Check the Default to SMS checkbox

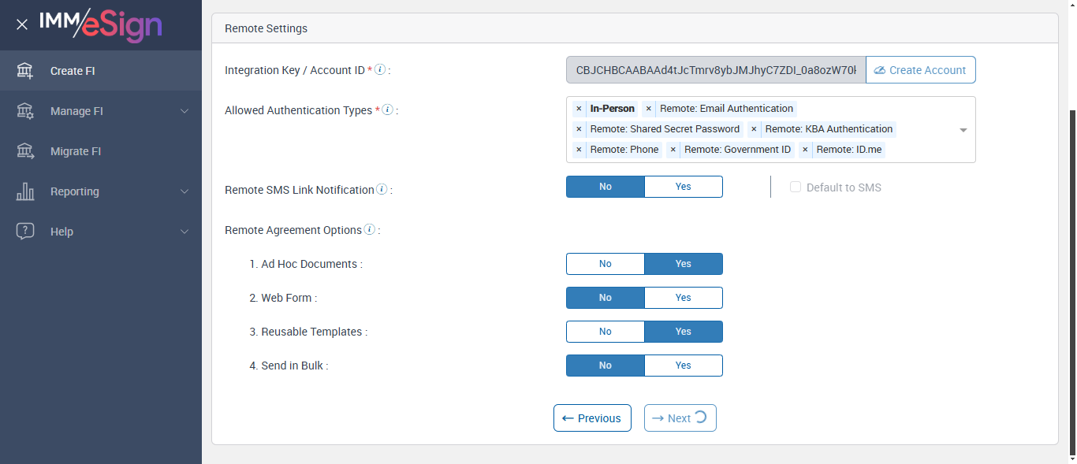pyautogui.click(x=796, y=187)
